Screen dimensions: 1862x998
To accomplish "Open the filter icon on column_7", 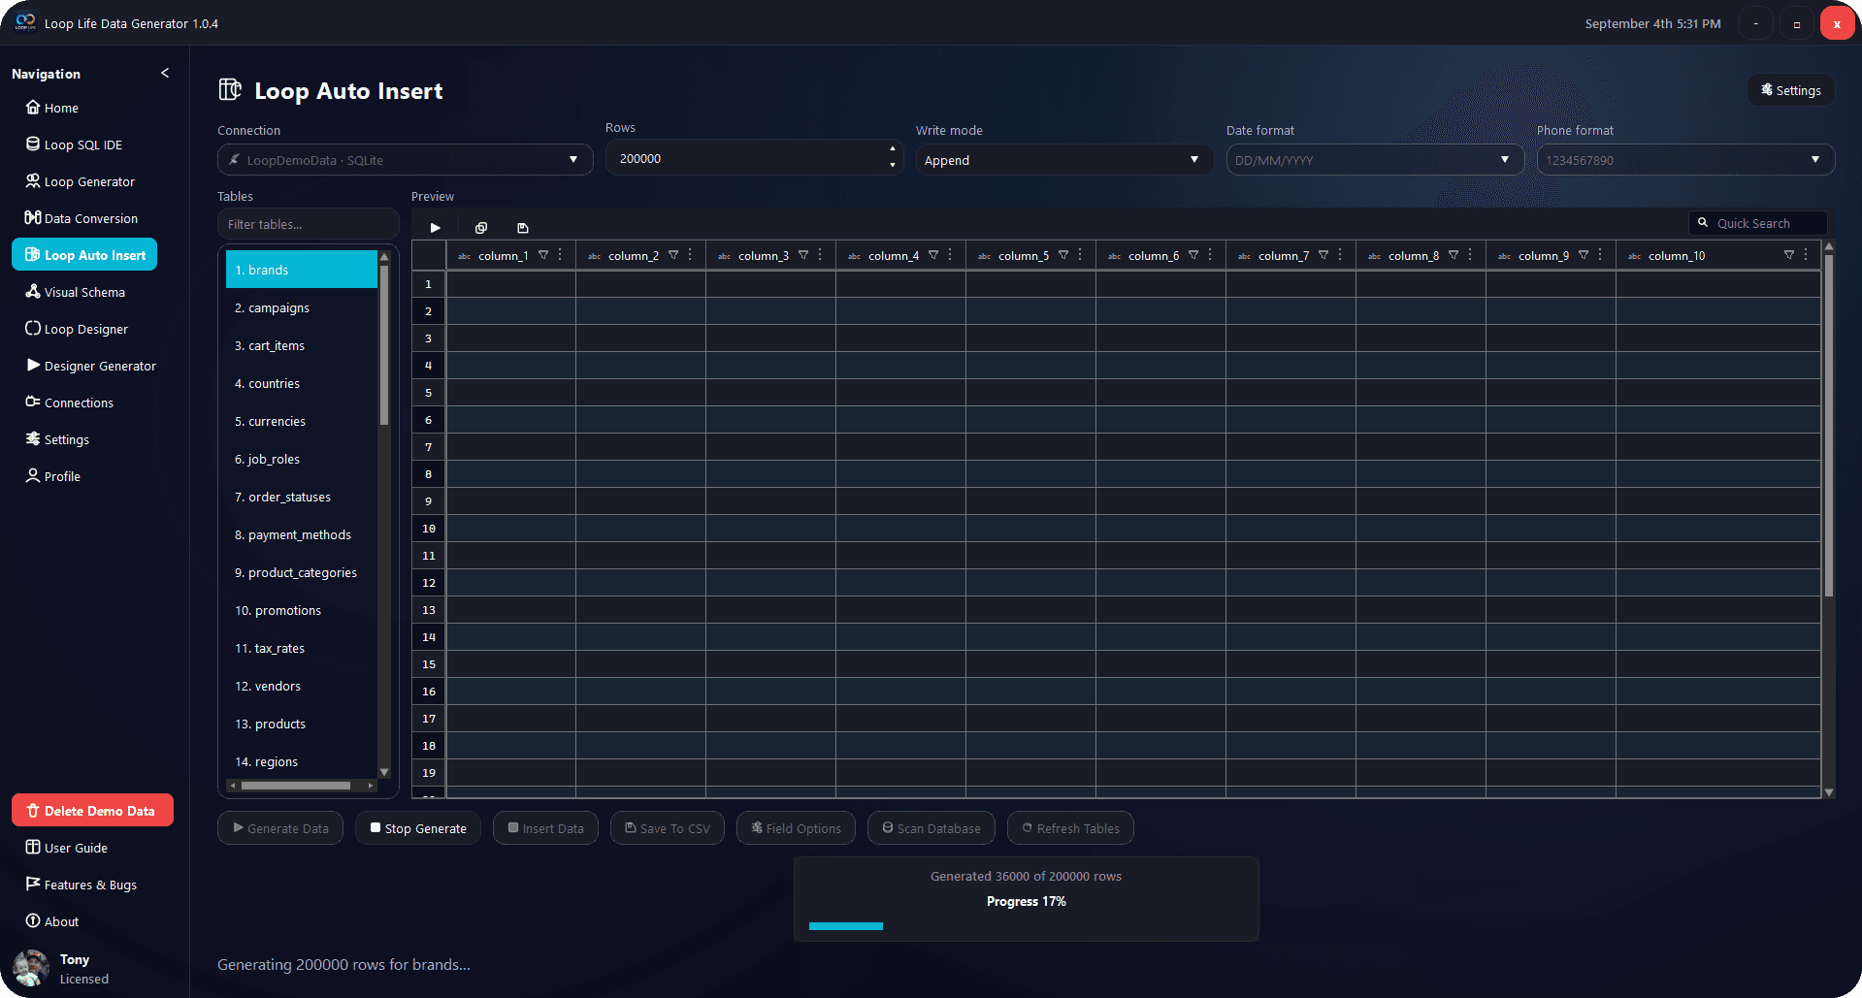I will pyautogui.click(x=1323, y=255).
